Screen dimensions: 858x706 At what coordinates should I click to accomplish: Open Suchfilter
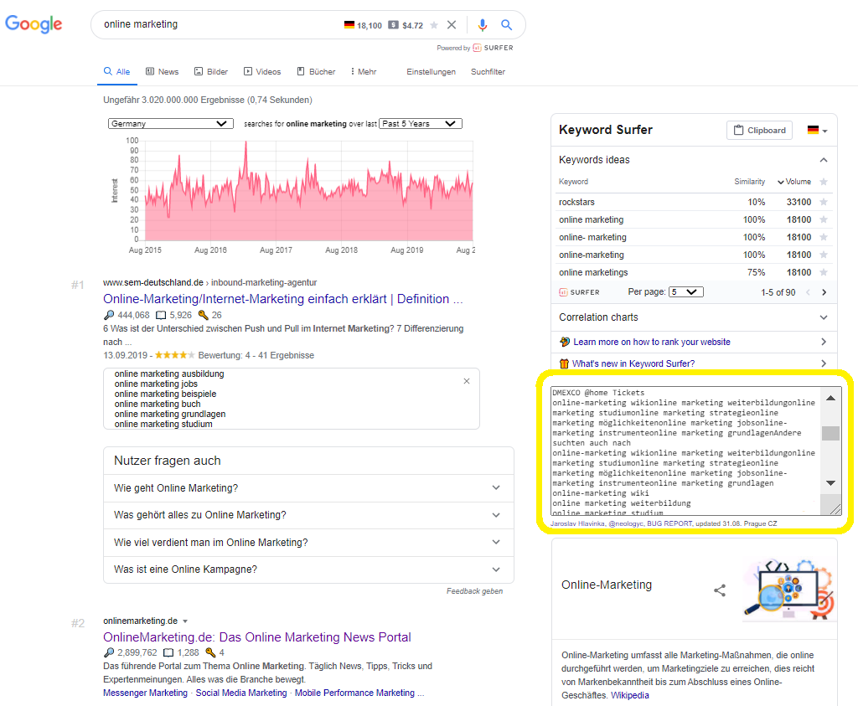(488, 72)
